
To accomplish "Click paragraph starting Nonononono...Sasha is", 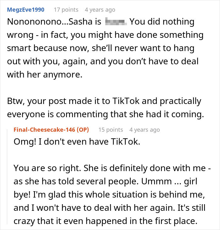I will pyautogui.click(x=105, y=48).
